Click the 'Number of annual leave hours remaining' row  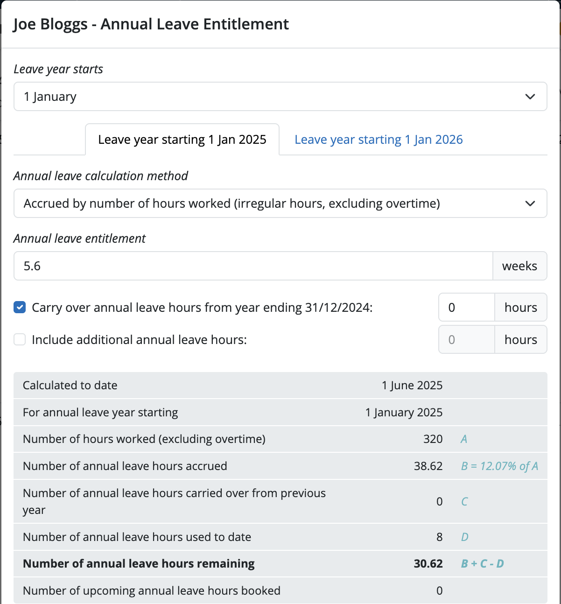pos(139,563)
